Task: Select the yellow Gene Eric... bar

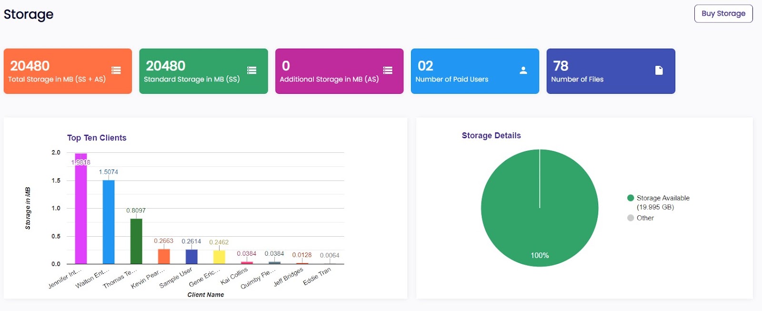Action: (219, 257)
